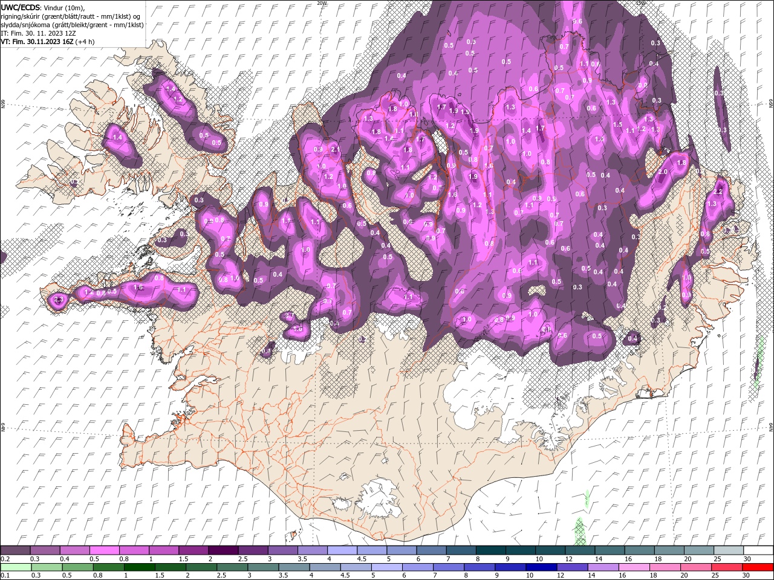Click the UWC/ECDS title text
The image size is (774, 580).
21,7
